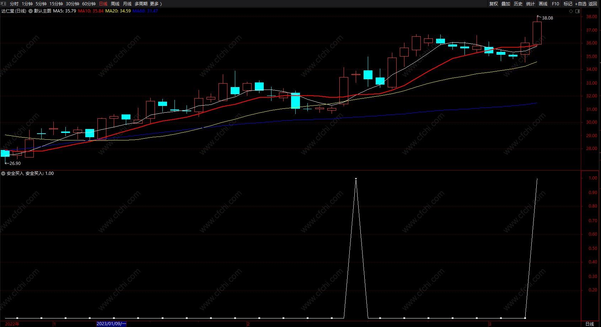
Task: Select the 15分钟 period tab
Action: click(56, 4)
